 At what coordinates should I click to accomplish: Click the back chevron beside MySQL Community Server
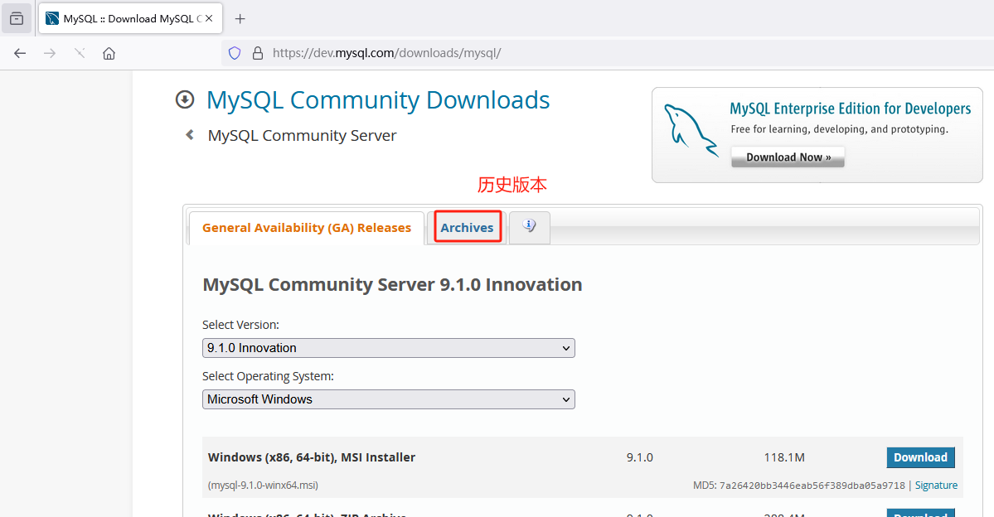(x=188, y=134)
